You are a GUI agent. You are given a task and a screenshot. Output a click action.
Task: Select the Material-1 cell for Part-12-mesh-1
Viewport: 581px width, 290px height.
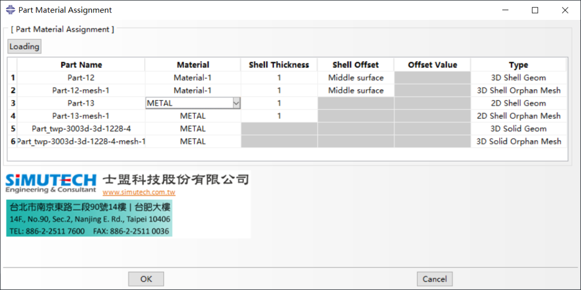click(193, 90)
